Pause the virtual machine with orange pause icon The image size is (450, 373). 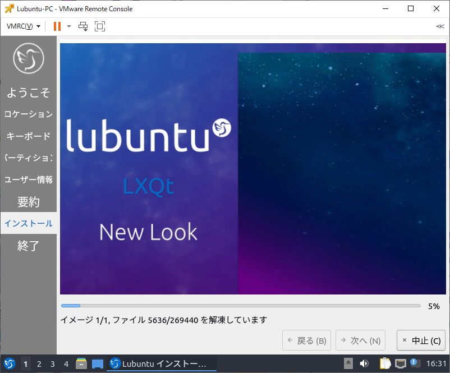[x=57, y=26]
